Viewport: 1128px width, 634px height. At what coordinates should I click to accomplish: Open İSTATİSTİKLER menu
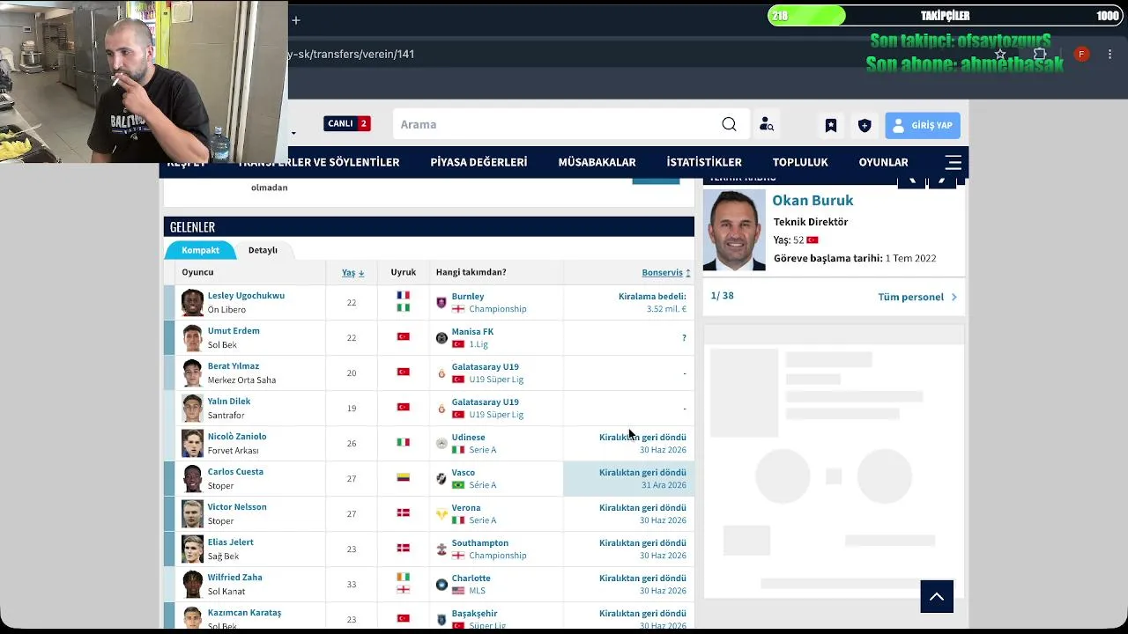(x=704, y=162)
